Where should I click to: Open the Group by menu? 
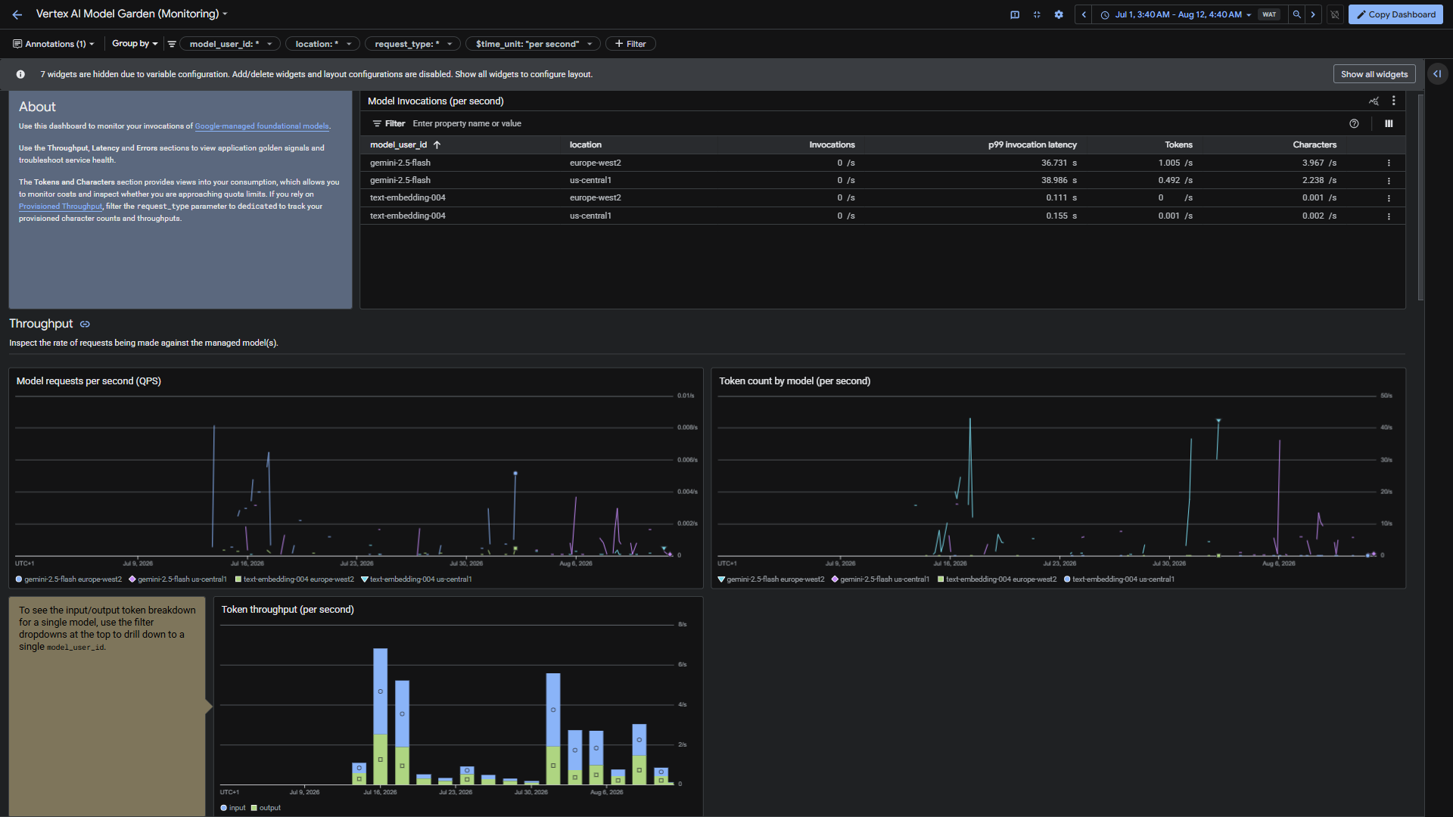[135, 44]
